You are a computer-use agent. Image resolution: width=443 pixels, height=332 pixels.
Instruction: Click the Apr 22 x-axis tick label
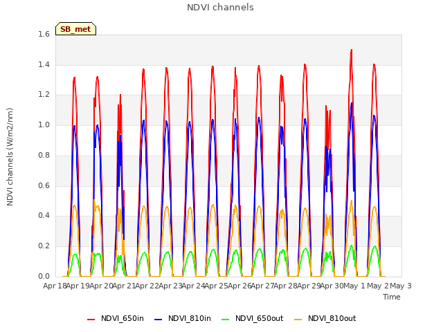[147, 286]
